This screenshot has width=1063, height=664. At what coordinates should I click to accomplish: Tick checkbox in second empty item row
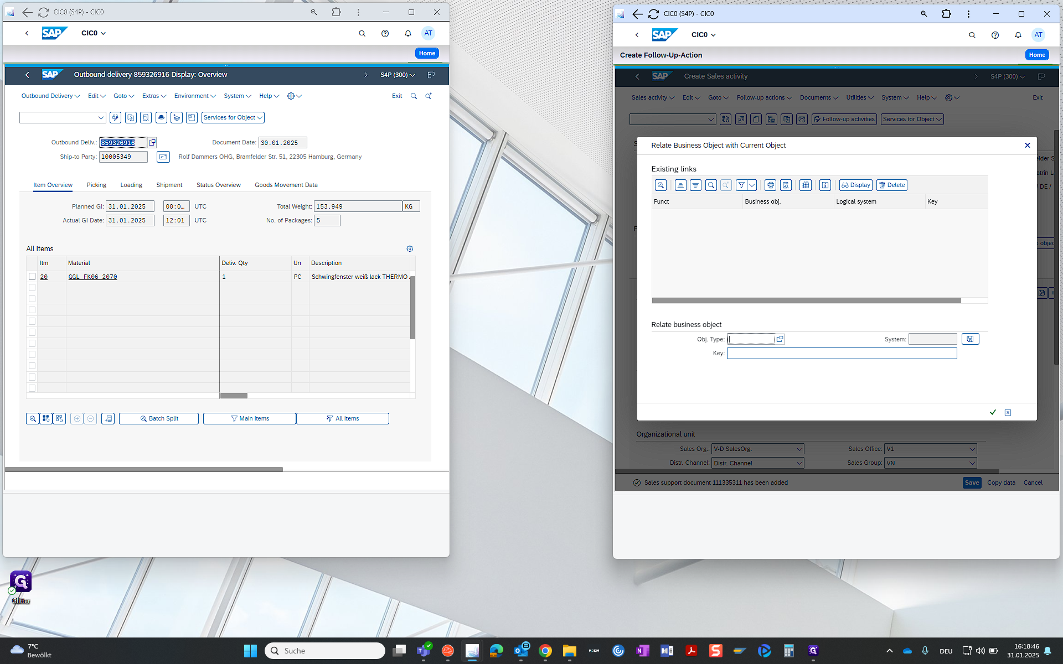coord(32,299)
